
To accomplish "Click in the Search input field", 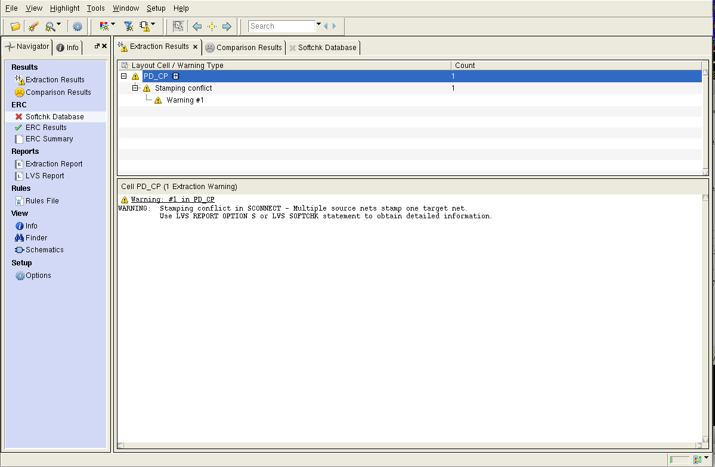I will click(x=281, y=26).
